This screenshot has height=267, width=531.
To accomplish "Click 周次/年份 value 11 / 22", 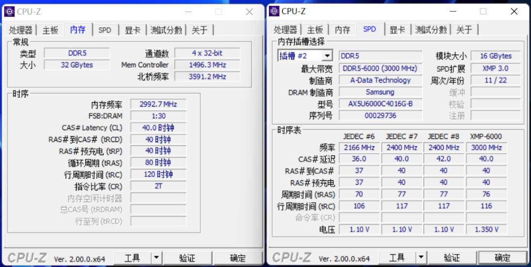I will [496, 80].
